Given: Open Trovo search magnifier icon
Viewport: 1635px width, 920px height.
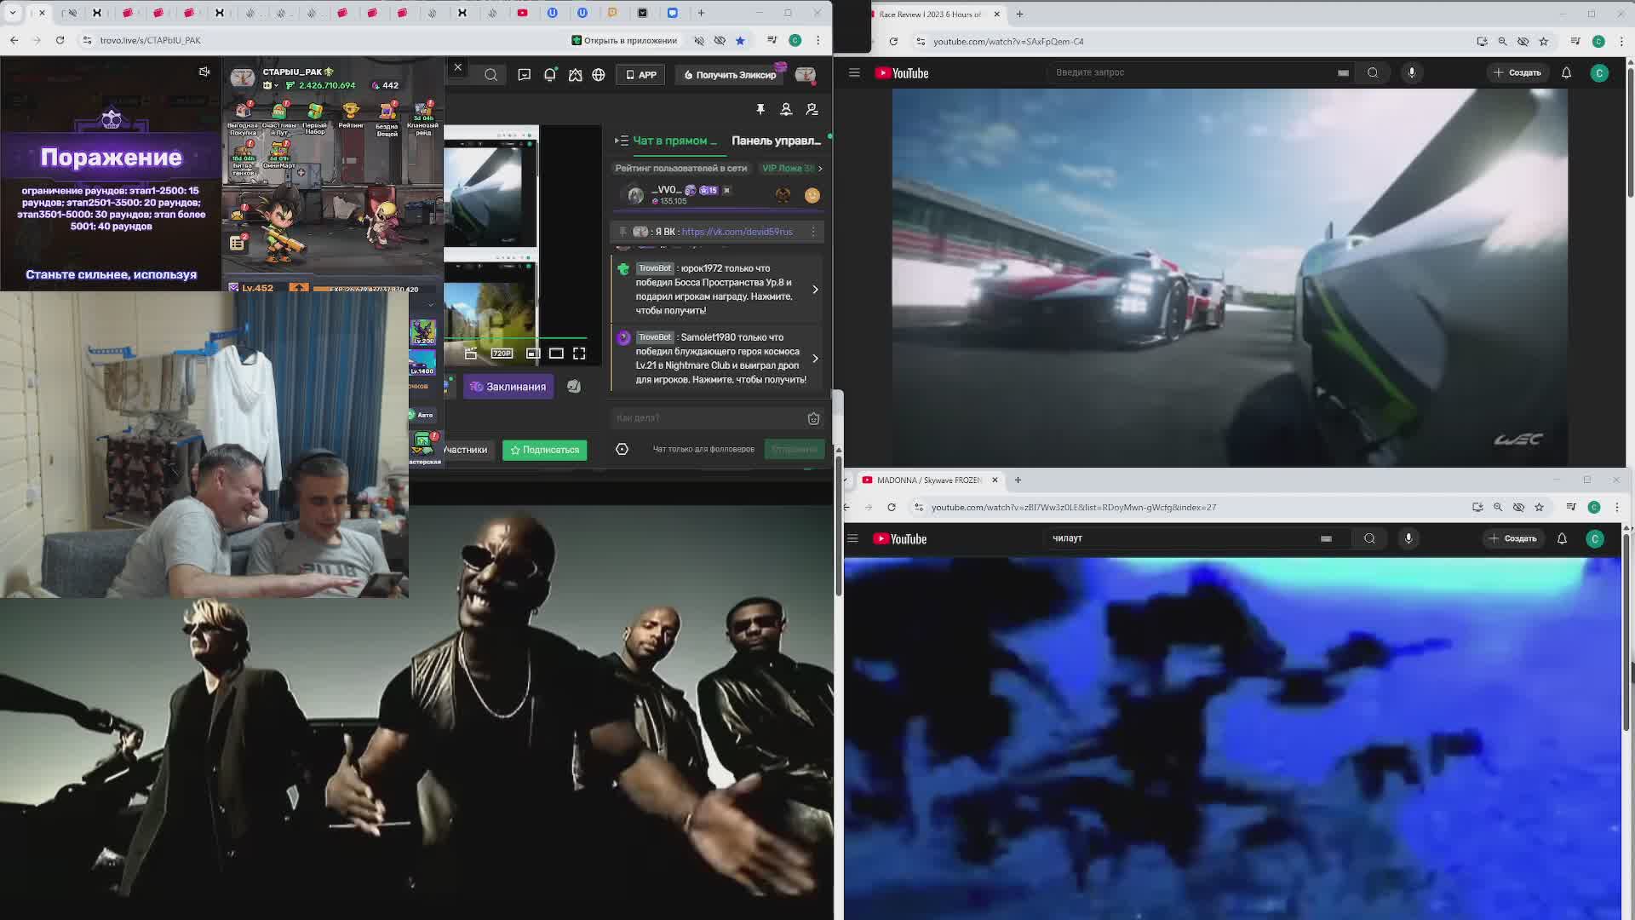Looking at the screenshot, I should (x=491, y=75).
